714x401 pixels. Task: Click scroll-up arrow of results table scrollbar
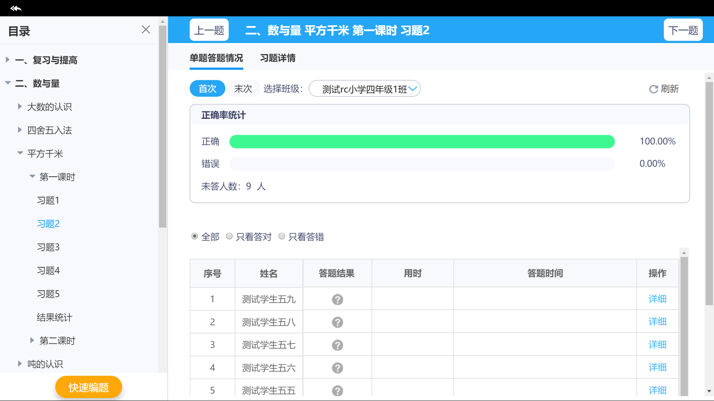click(684, 253)
